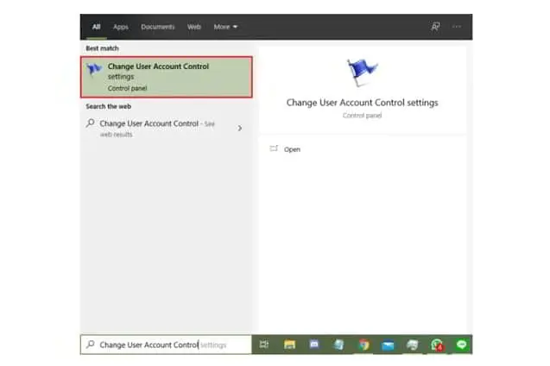Image resolution: width=550 pixels, height=366 pixels.
Task: Click into the taskbar search input field
Action: [166, 344]
